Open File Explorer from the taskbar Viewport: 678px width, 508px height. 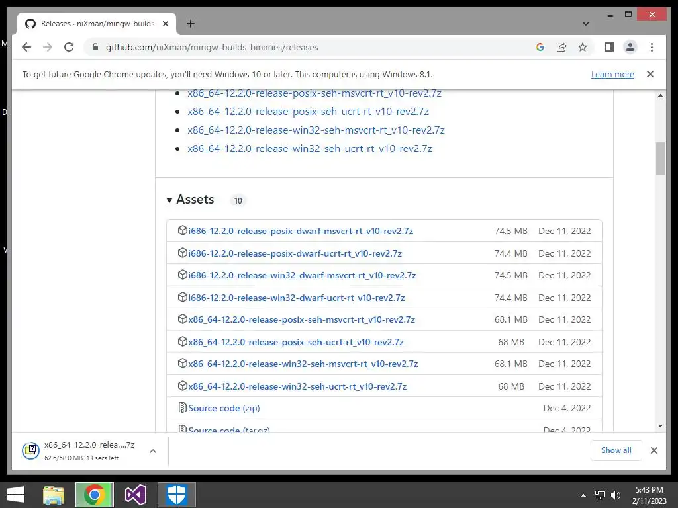click(54, 495)
